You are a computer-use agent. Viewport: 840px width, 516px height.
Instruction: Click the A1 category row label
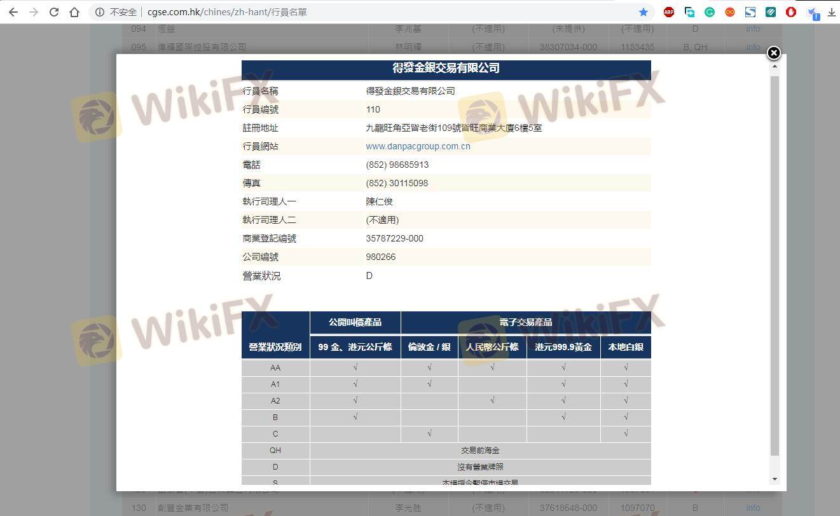click(x=275, y=384)
